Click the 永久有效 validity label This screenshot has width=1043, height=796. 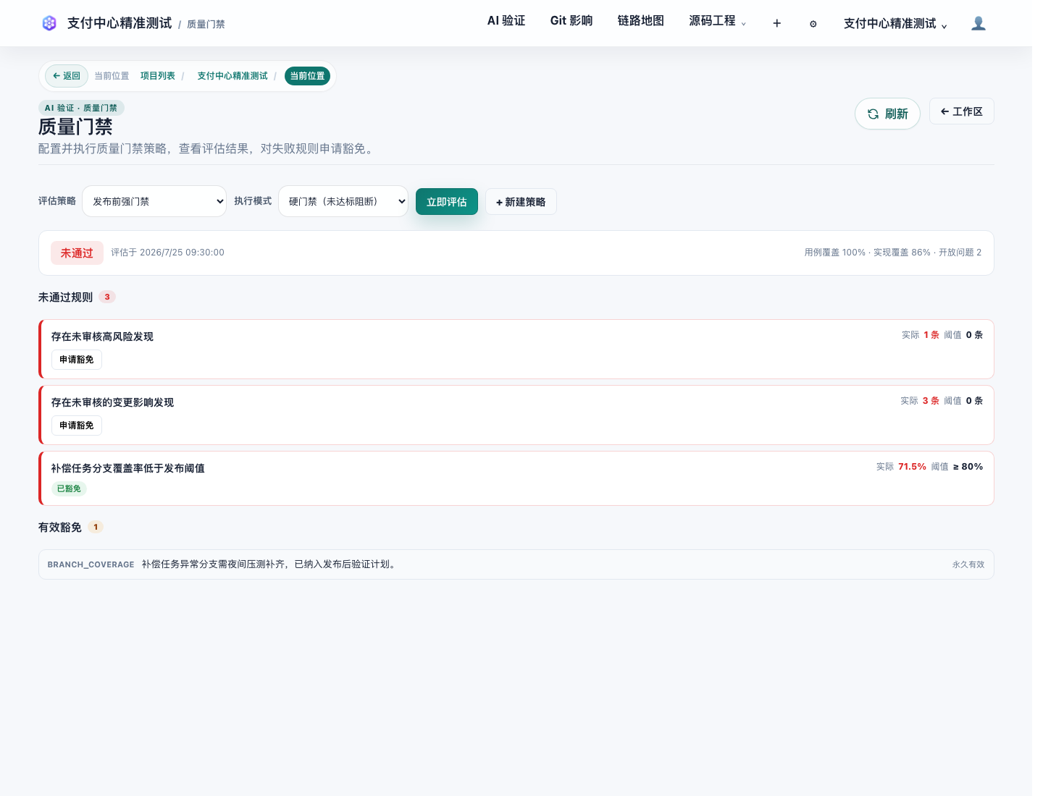[968, 564]
